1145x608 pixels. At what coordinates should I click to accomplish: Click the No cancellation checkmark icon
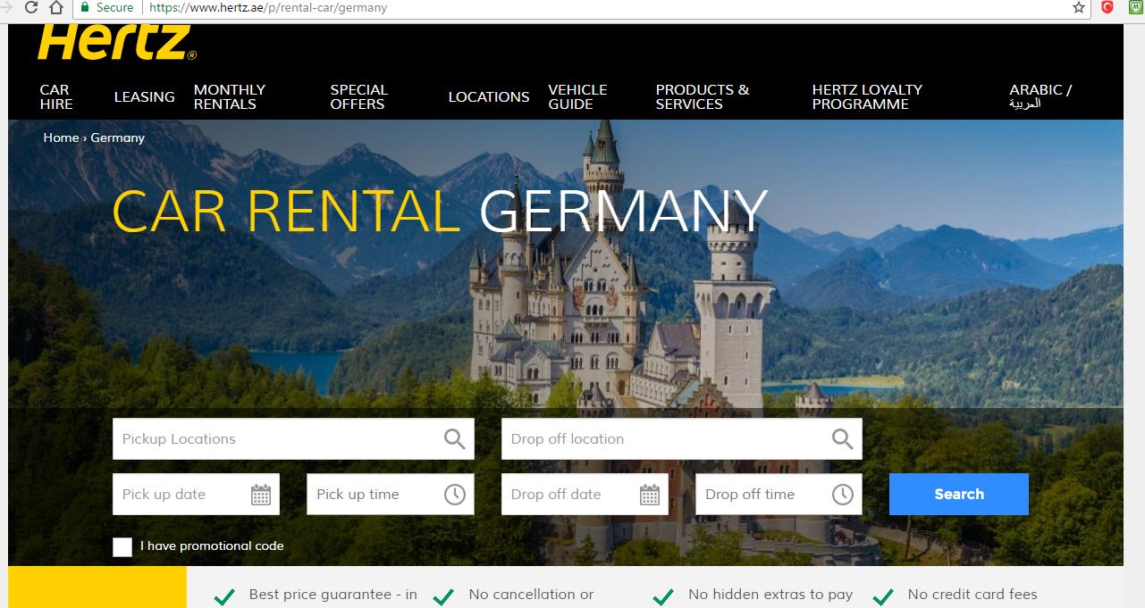click(444, 596)
